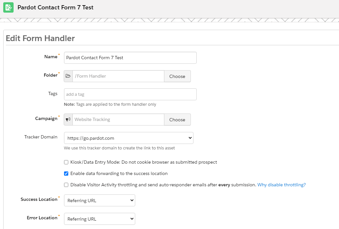Screen dimensions: 339x229
Task: Click the 'Folder' label
Action: [50, 75]
